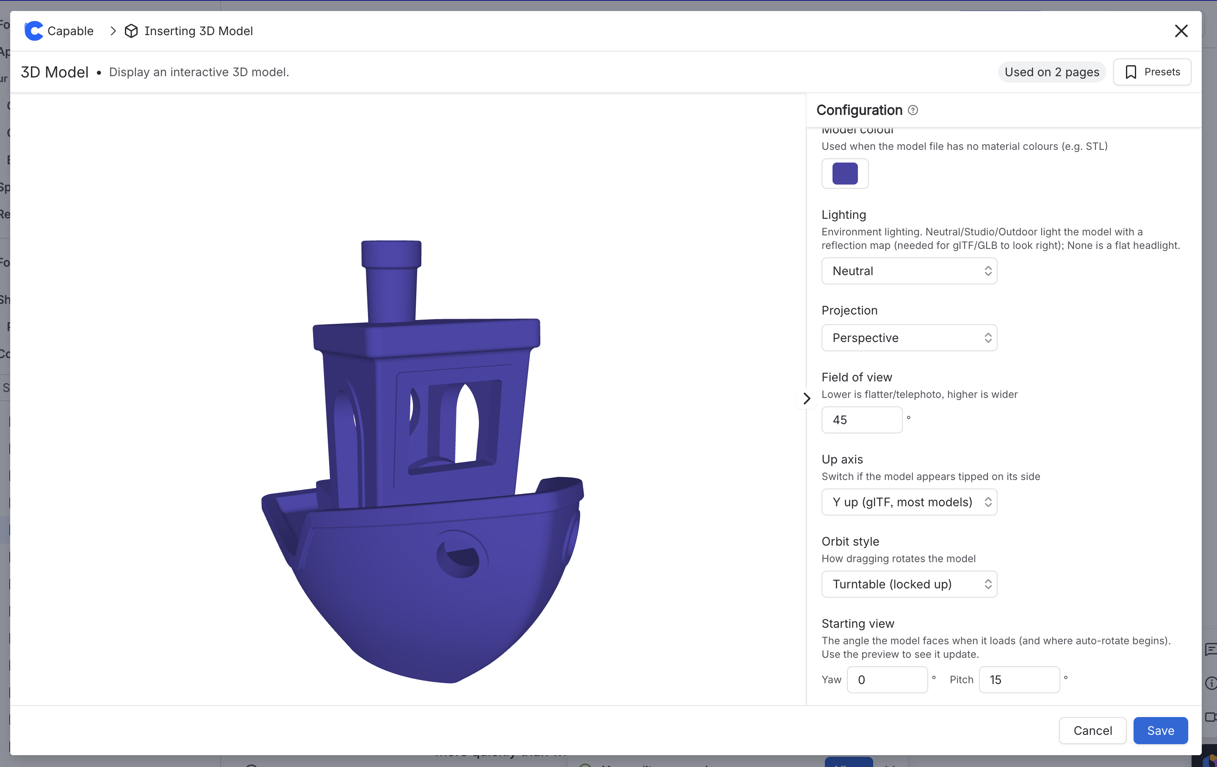Image resolution: width=1217 pixels, height=767 pixels.
Task: Click the Cancel button
Action: (1093, 731)
